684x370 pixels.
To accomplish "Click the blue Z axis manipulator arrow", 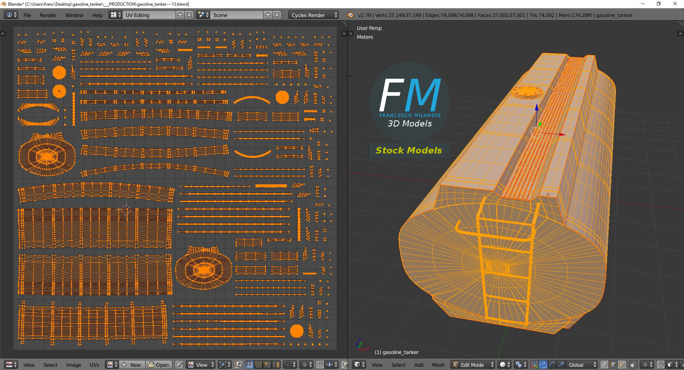I will 537,107.
